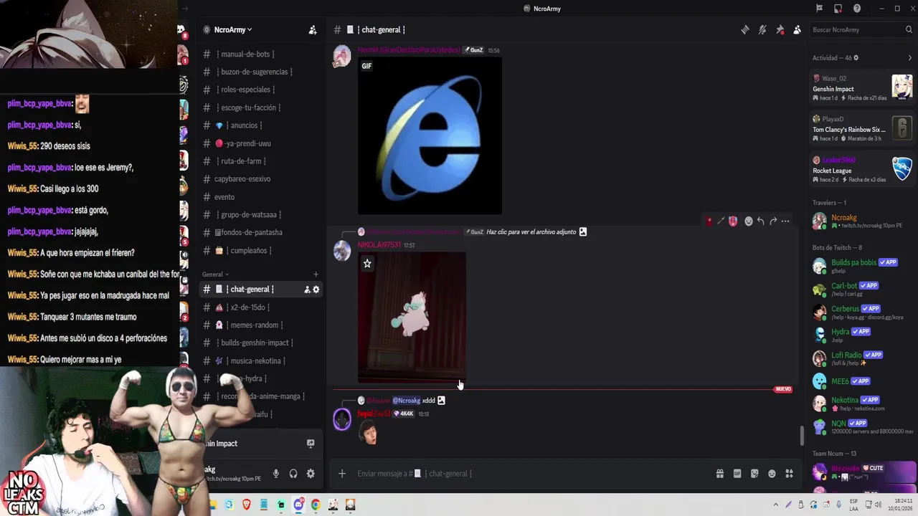This screenshot has height=516, width=918.
Task: Favorite the GIF with star icon
Action: [x=367, y=264]
